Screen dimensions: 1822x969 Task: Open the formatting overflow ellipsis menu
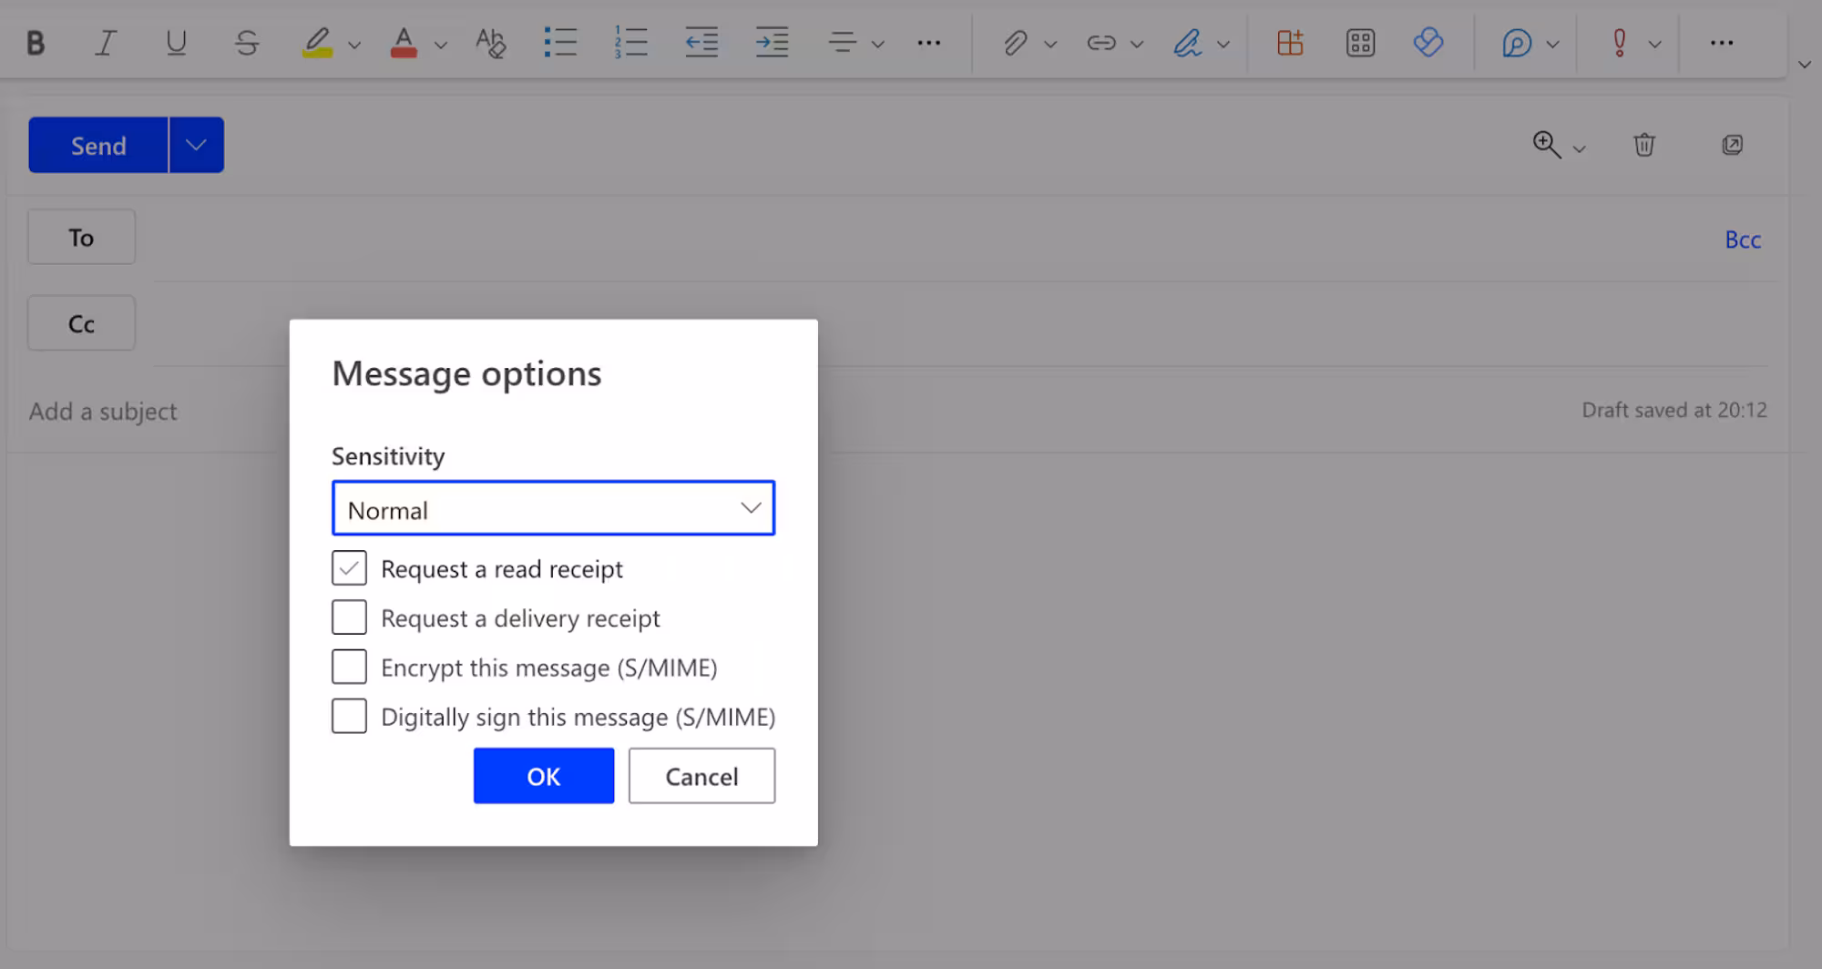pyautogui.click(x=928, y=43)
